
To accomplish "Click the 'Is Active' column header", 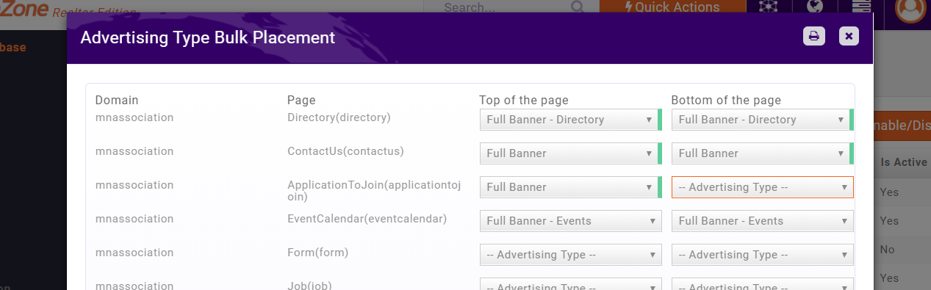I will point(904,162).
